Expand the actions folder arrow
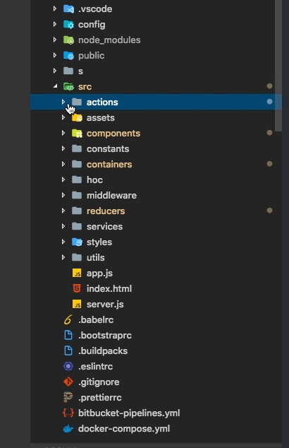Viewport: 289px width, 448px height. 63,102
